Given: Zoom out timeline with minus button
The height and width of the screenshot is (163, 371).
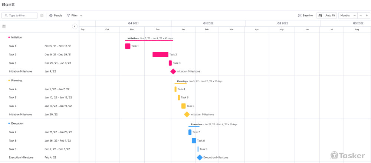Looking at the screenshot, I should coord(361,16).
